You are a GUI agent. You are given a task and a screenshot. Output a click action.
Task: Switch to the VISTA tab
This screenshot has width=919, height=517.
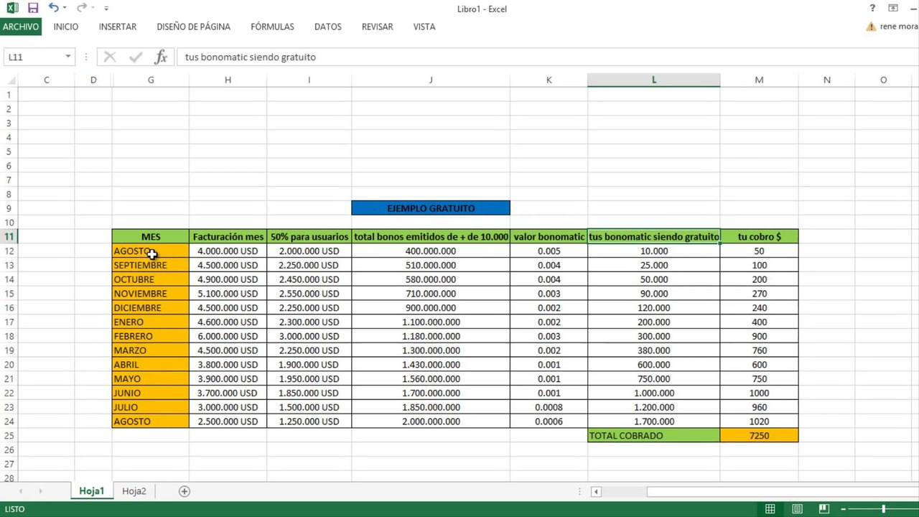point(424,27)
